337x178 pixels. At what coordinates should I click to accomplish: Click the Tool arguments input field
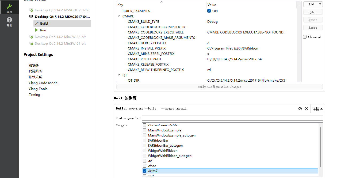(232, 118)
